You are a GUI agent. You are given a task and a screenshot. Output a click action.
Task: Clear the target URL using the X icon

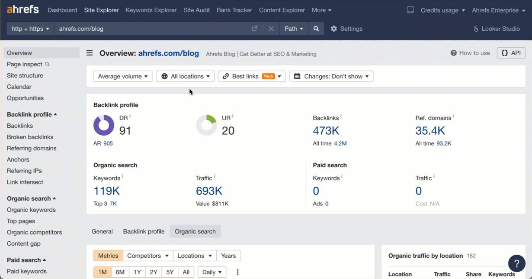[271, 29]
